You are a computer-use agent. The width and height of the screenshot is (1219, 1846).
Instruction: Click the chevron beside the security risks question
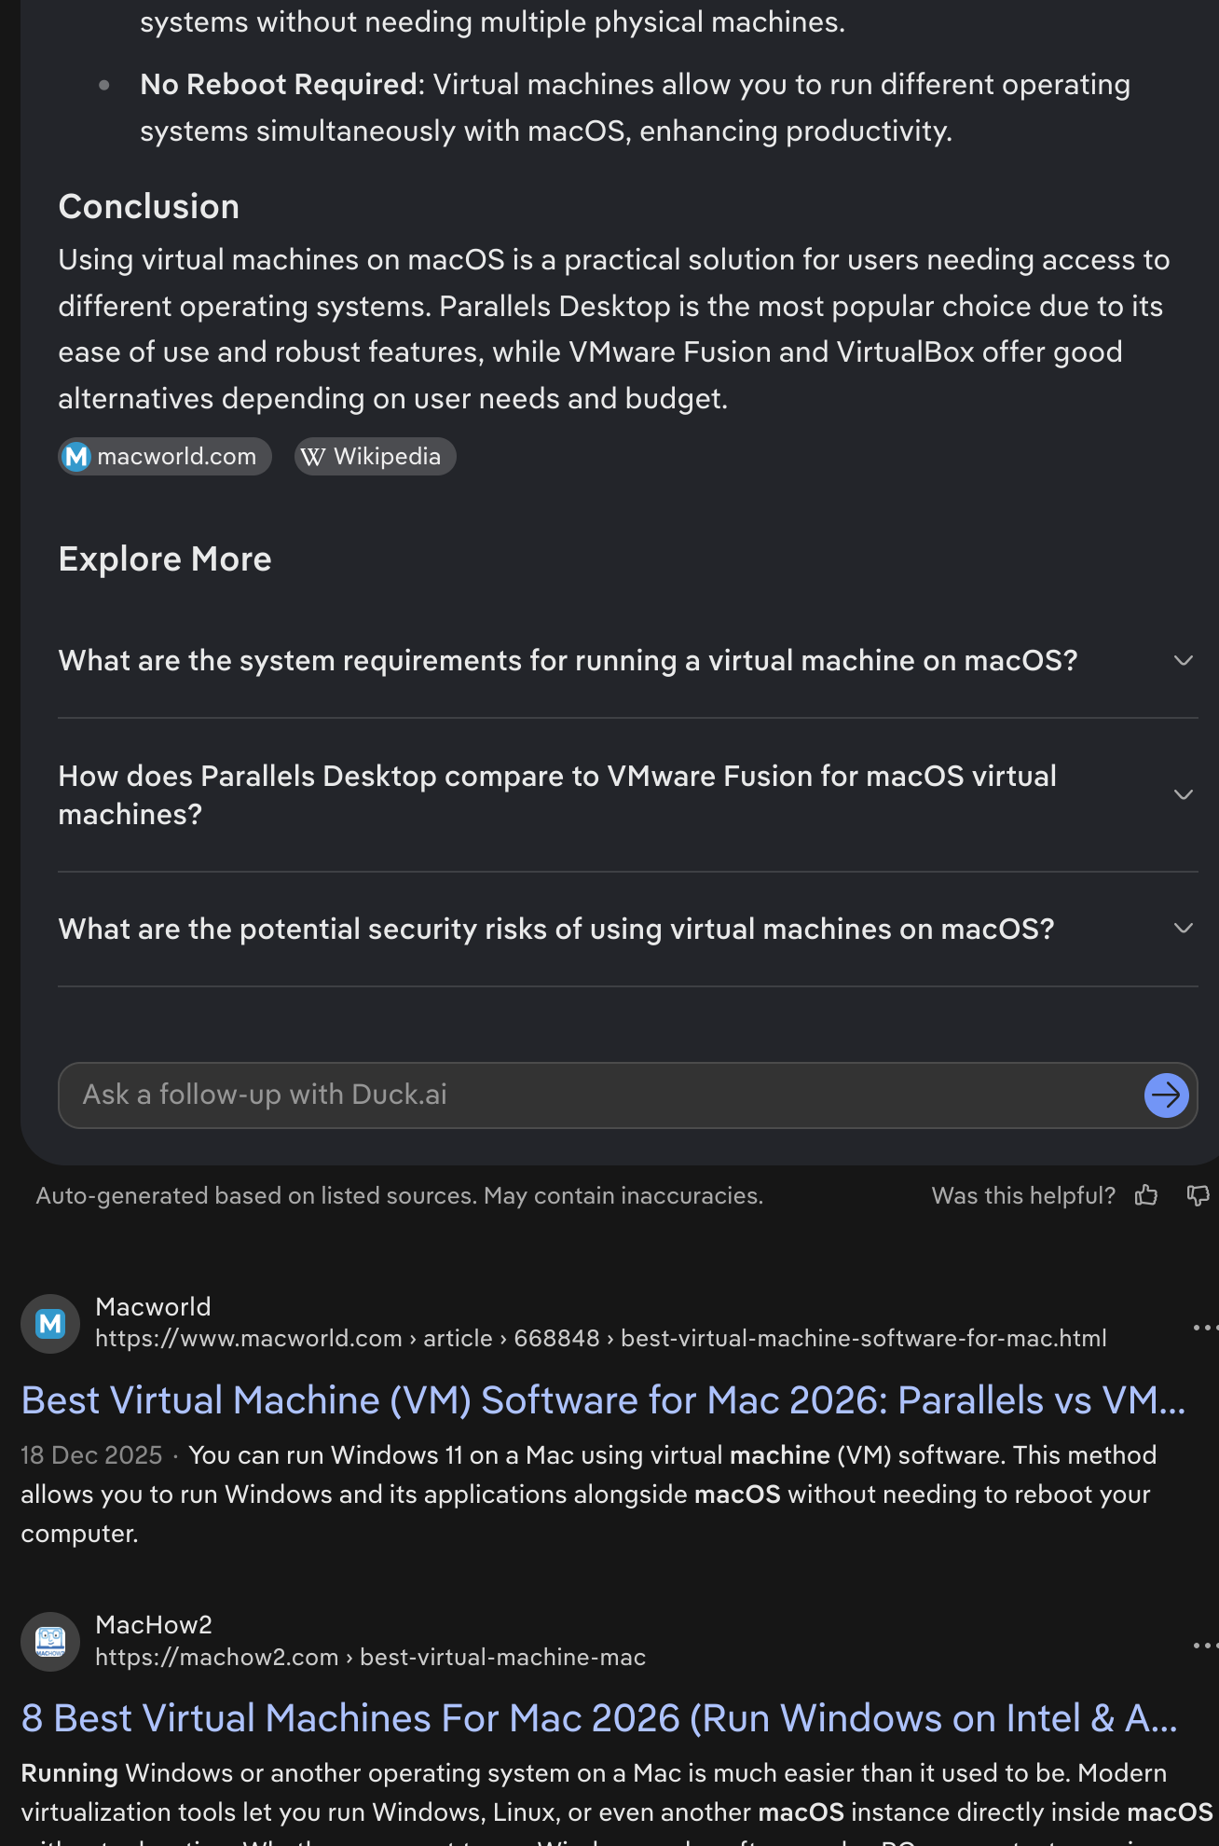coord(1184,929)
